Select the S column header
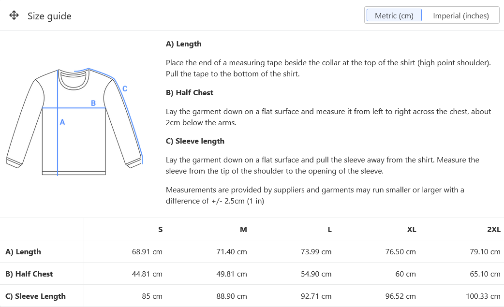This screenshot has height=307, width=504. pyautogui.click(x=160, y=230)
